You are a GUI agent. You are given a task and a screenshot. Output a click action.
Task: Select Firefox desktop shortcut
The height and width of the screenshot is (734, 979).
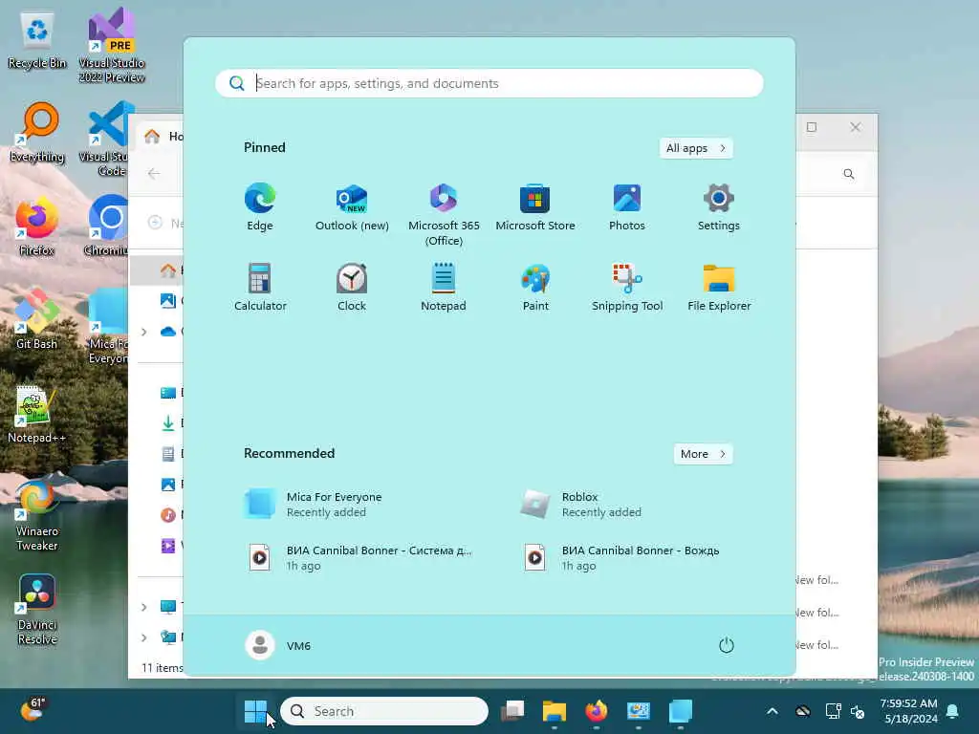37,226
